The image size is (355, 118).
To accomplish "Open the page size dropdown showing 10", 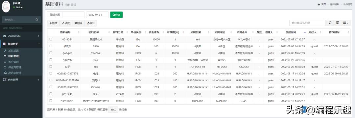I will point(113,110).
